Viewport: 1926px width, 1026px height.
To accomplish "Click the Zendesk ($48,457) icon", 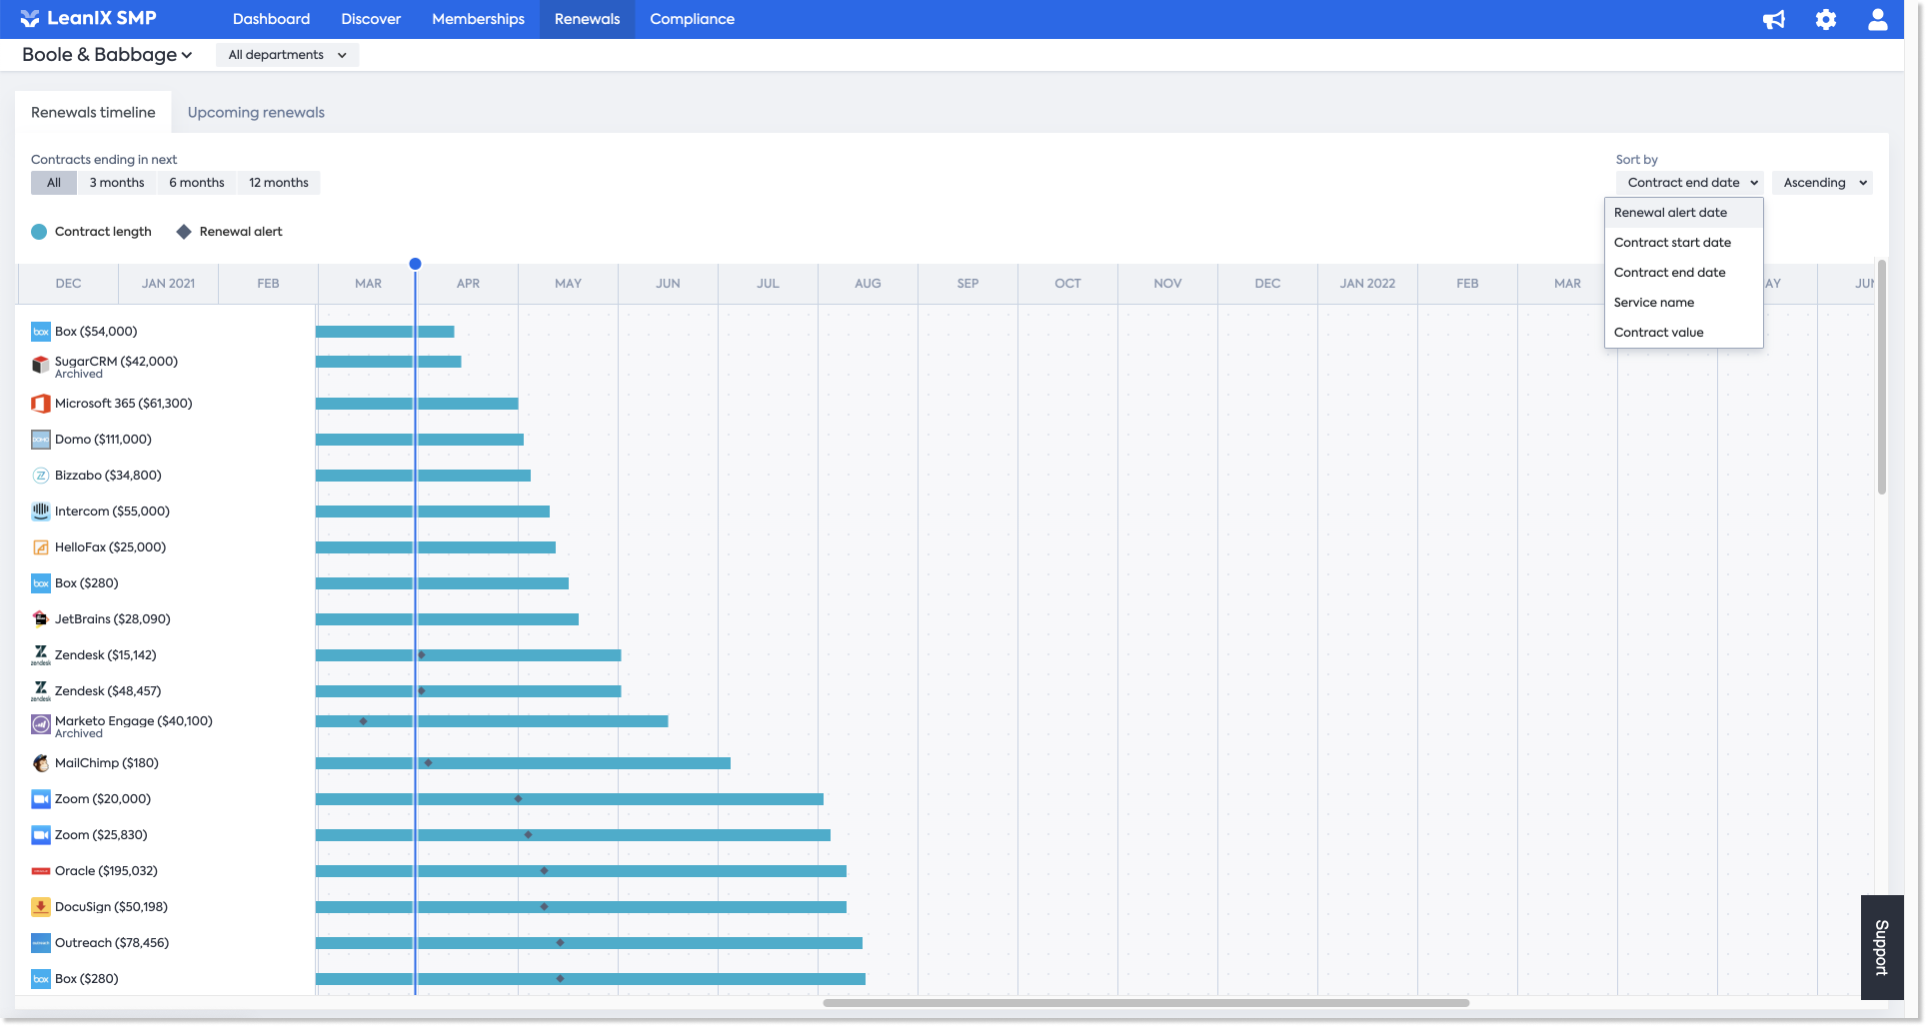I will pyautogui.click(x=41, y=691).
